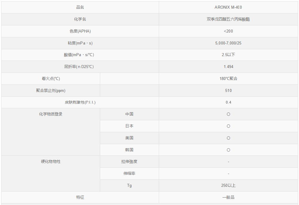This screenshot has width=299, height=205.
Task: Click the circle mark in the 韩国 row
Action: click(x=228, y=150)
